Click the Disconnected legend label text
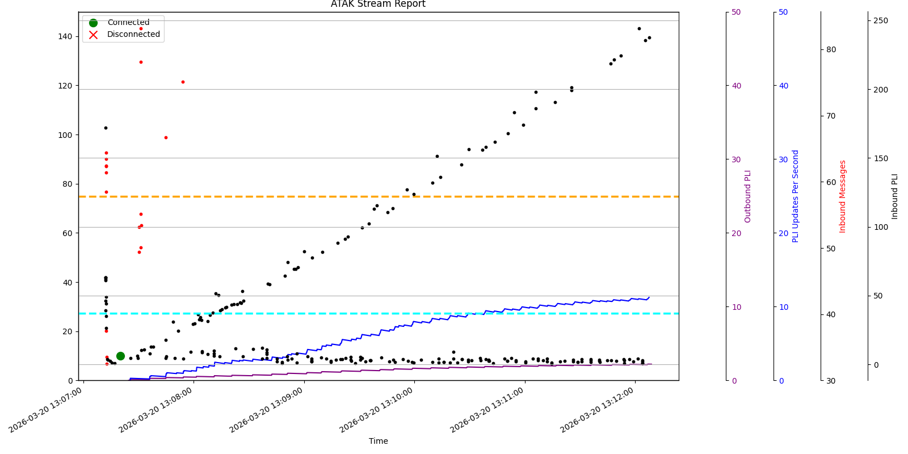 [133, 35]
